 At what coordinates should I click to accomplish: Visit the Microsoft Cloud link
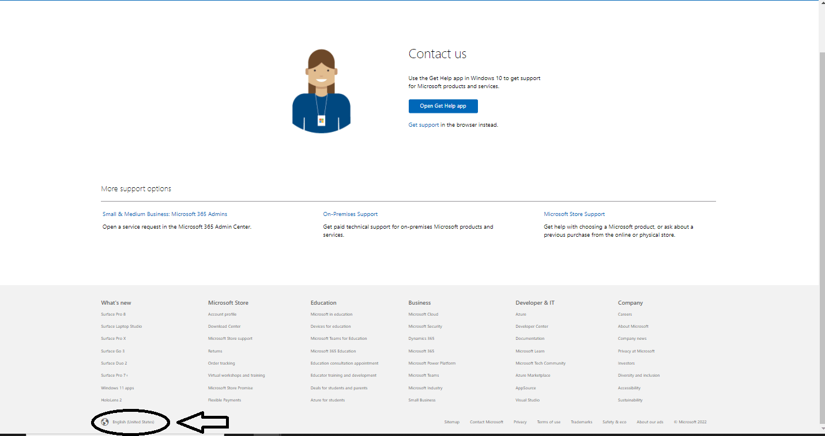423,314
